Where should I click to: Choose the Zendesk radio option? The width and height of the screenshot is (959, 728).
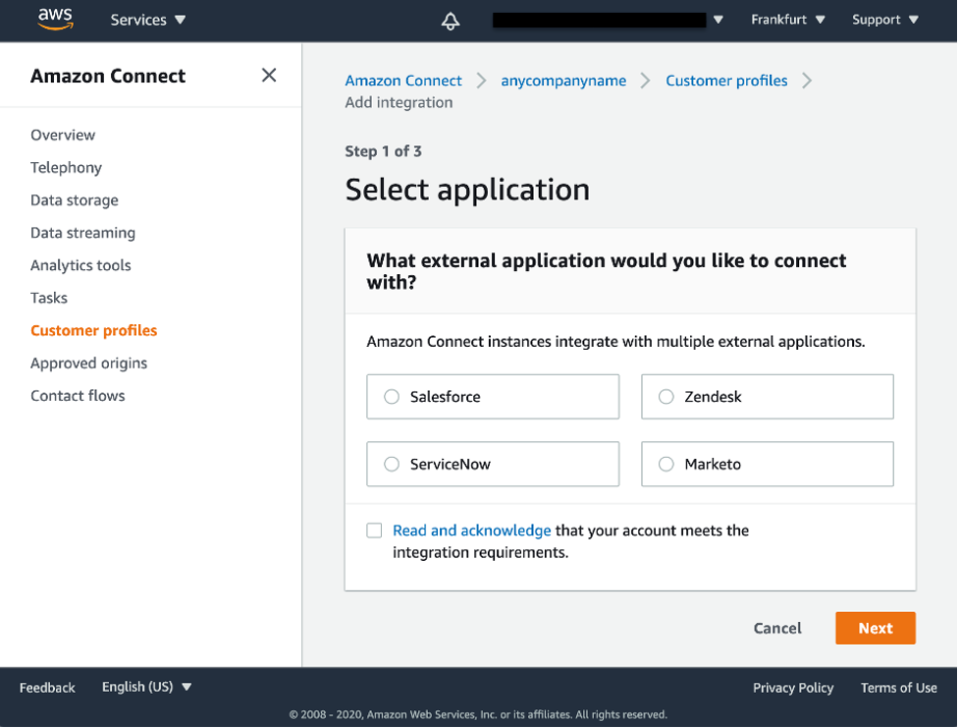click(666, 397)
